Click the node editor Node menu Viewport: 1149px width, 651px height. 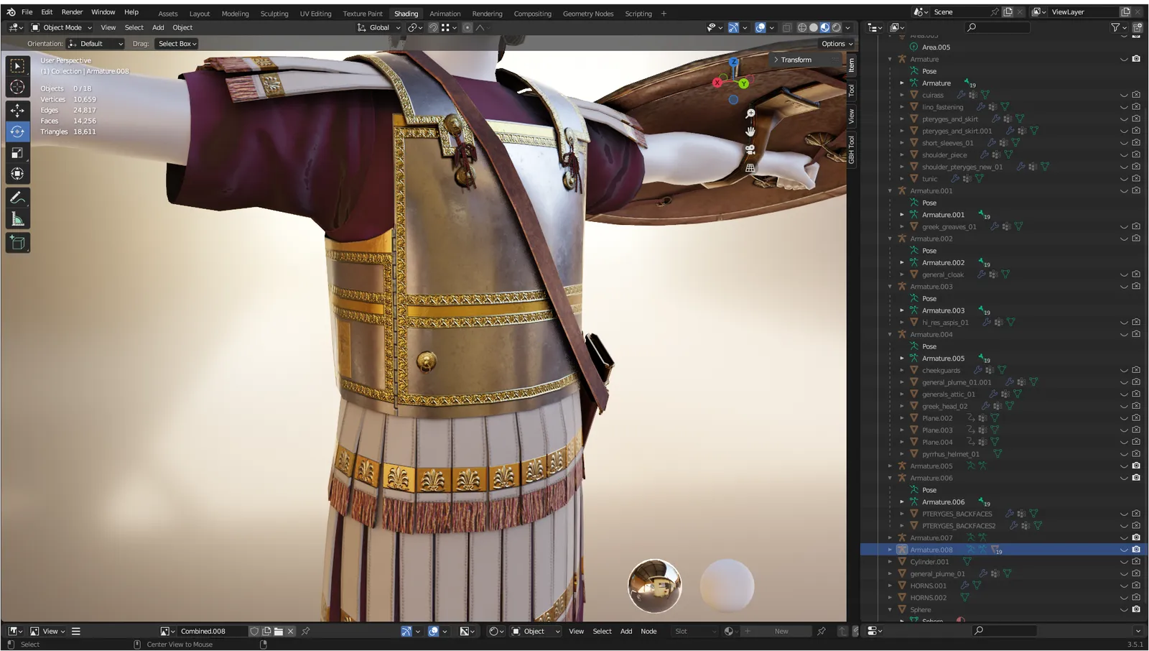click(x=648, y=632)
